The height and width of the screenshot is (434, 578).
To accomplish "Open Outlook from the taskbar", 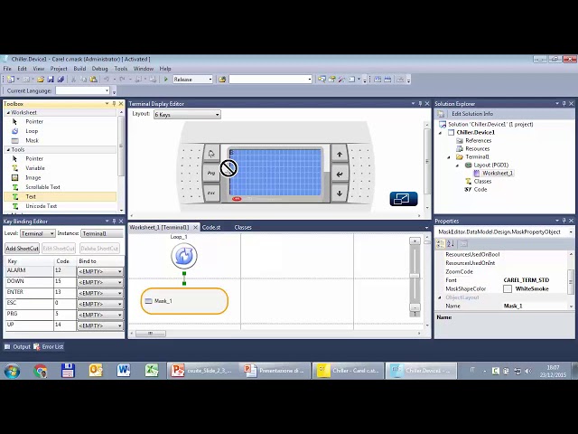I will click(x=96, y=370).
